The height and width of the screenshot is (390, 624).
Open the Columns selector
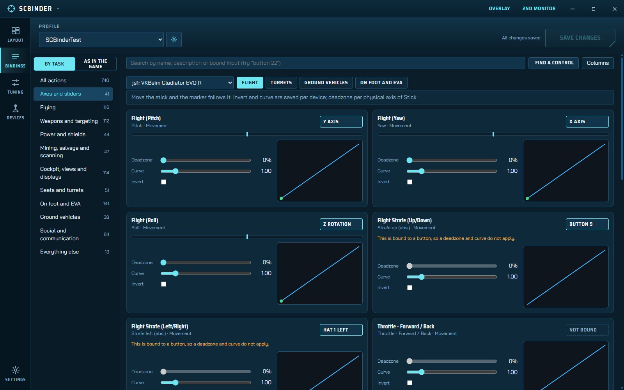pos(597,63)
